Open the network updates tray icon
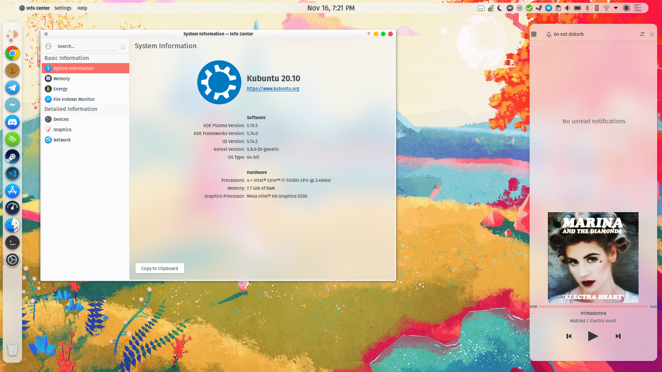 (x=491, y=8)
